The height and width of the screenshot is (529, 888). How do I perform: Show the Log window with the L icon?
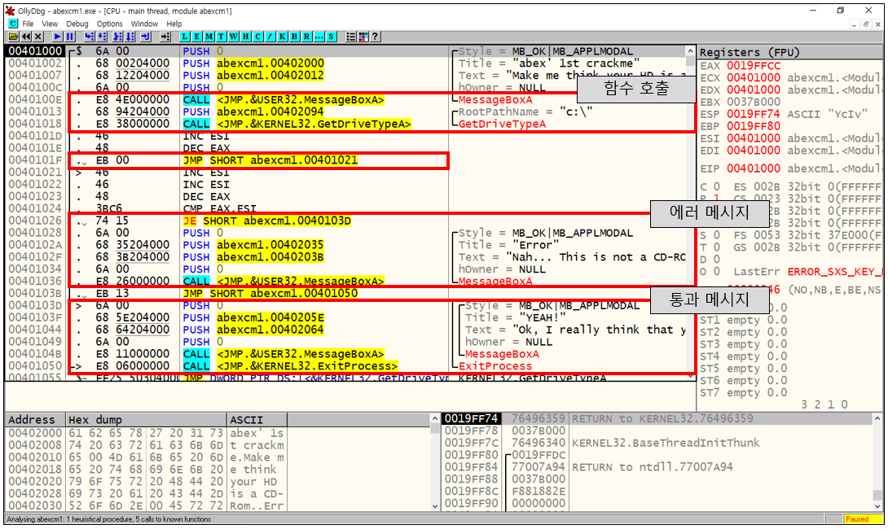[185, 37]
